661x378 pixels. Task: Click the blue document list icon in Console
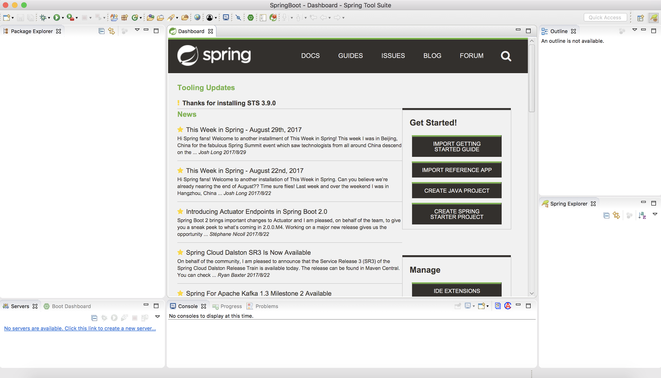click(x=498, y=306)
